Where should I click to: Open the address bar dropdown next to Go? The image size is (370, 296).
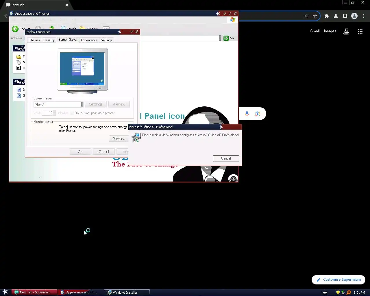[x=220, y=38]
